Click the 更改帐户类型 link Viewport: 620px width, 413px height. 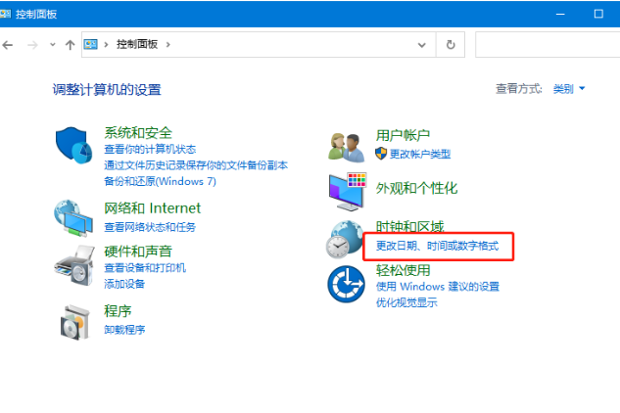420,154
